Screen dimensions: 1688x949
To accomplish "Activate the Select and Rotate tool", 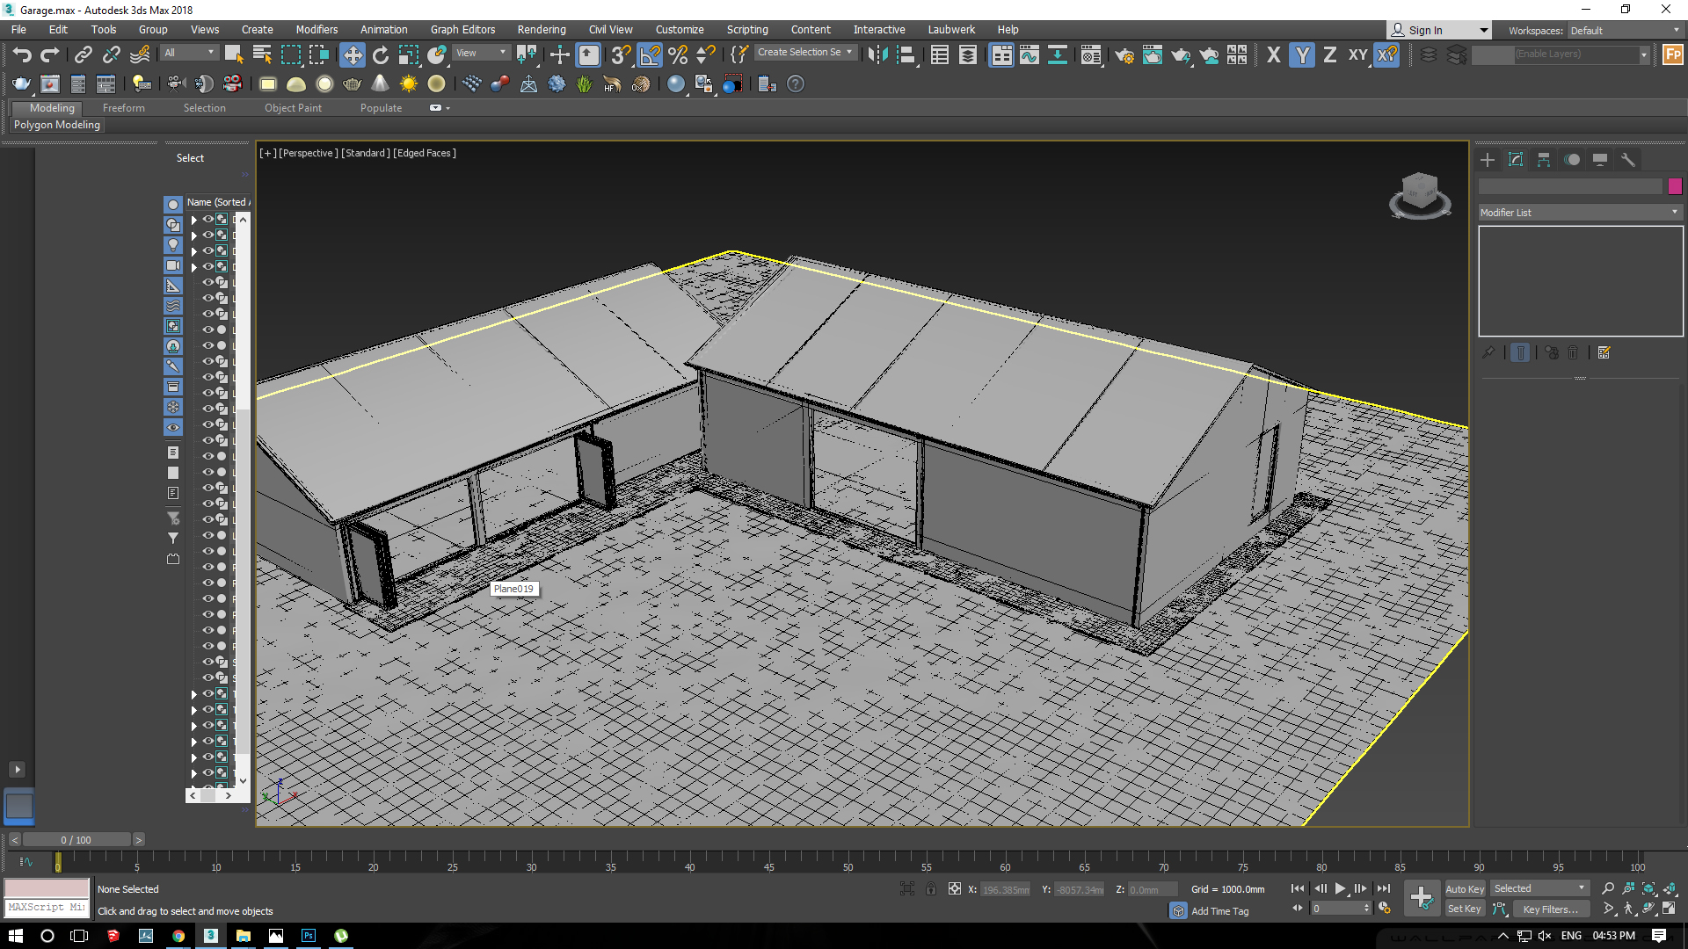I will [x=381, y=54].
